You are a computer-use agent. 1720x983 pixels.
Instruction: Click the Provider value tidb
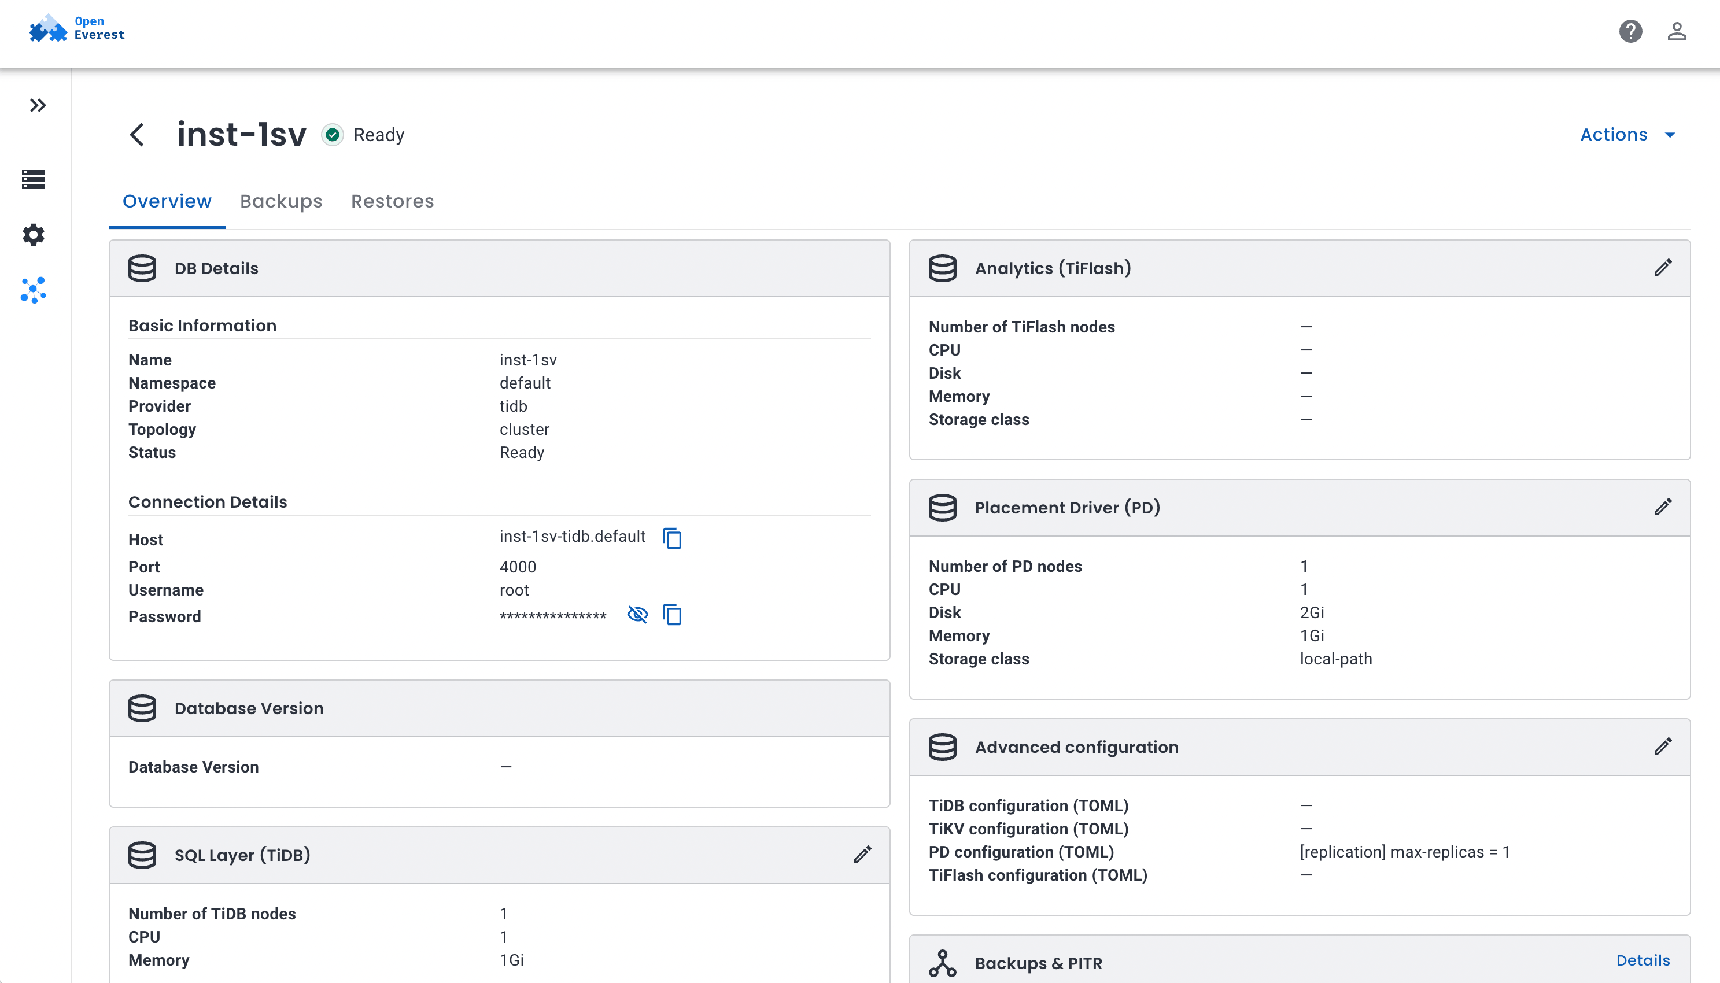514,406
